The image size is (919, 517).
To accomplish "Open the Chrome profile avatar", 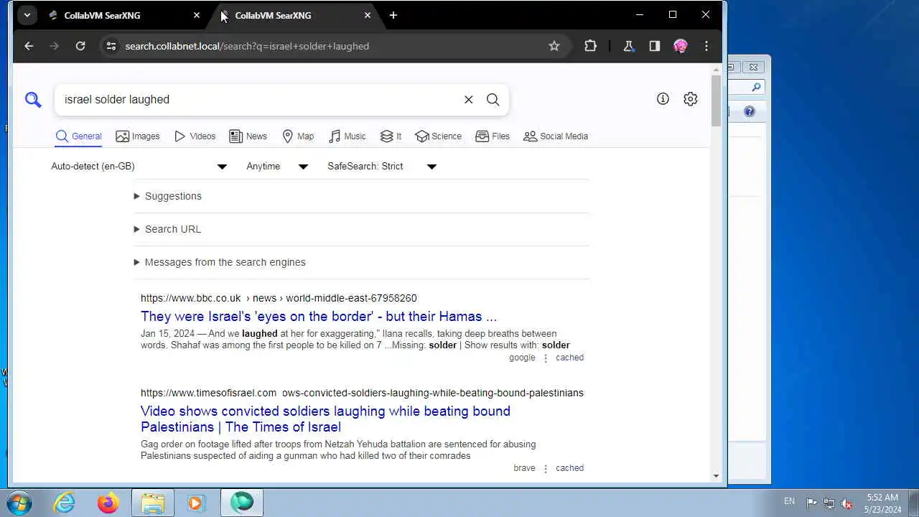I will click(680, 46).
